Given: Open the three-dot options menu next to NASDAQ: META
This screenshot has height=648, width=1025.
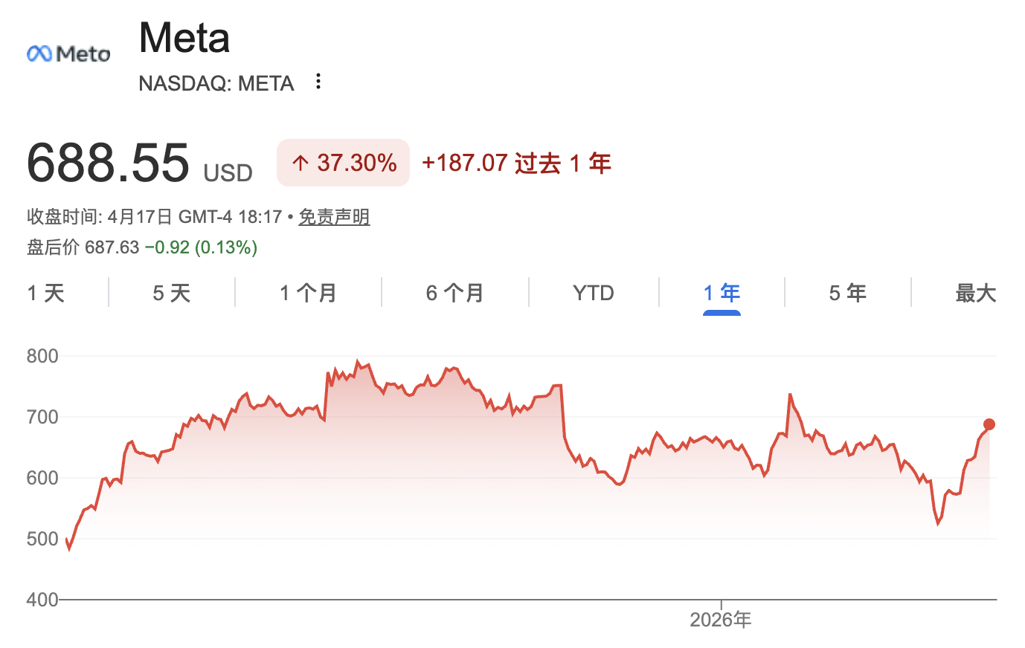Looking at the screenshot, I should pyautogui.click(x=318, y=82).
